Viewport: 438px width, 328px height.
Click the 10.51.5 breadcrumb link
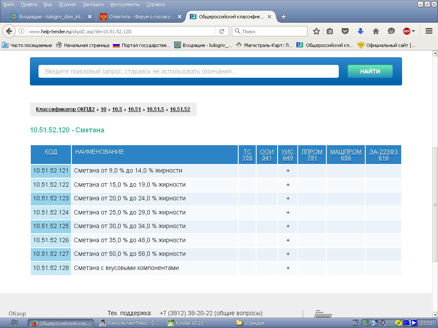click(155, 109)
